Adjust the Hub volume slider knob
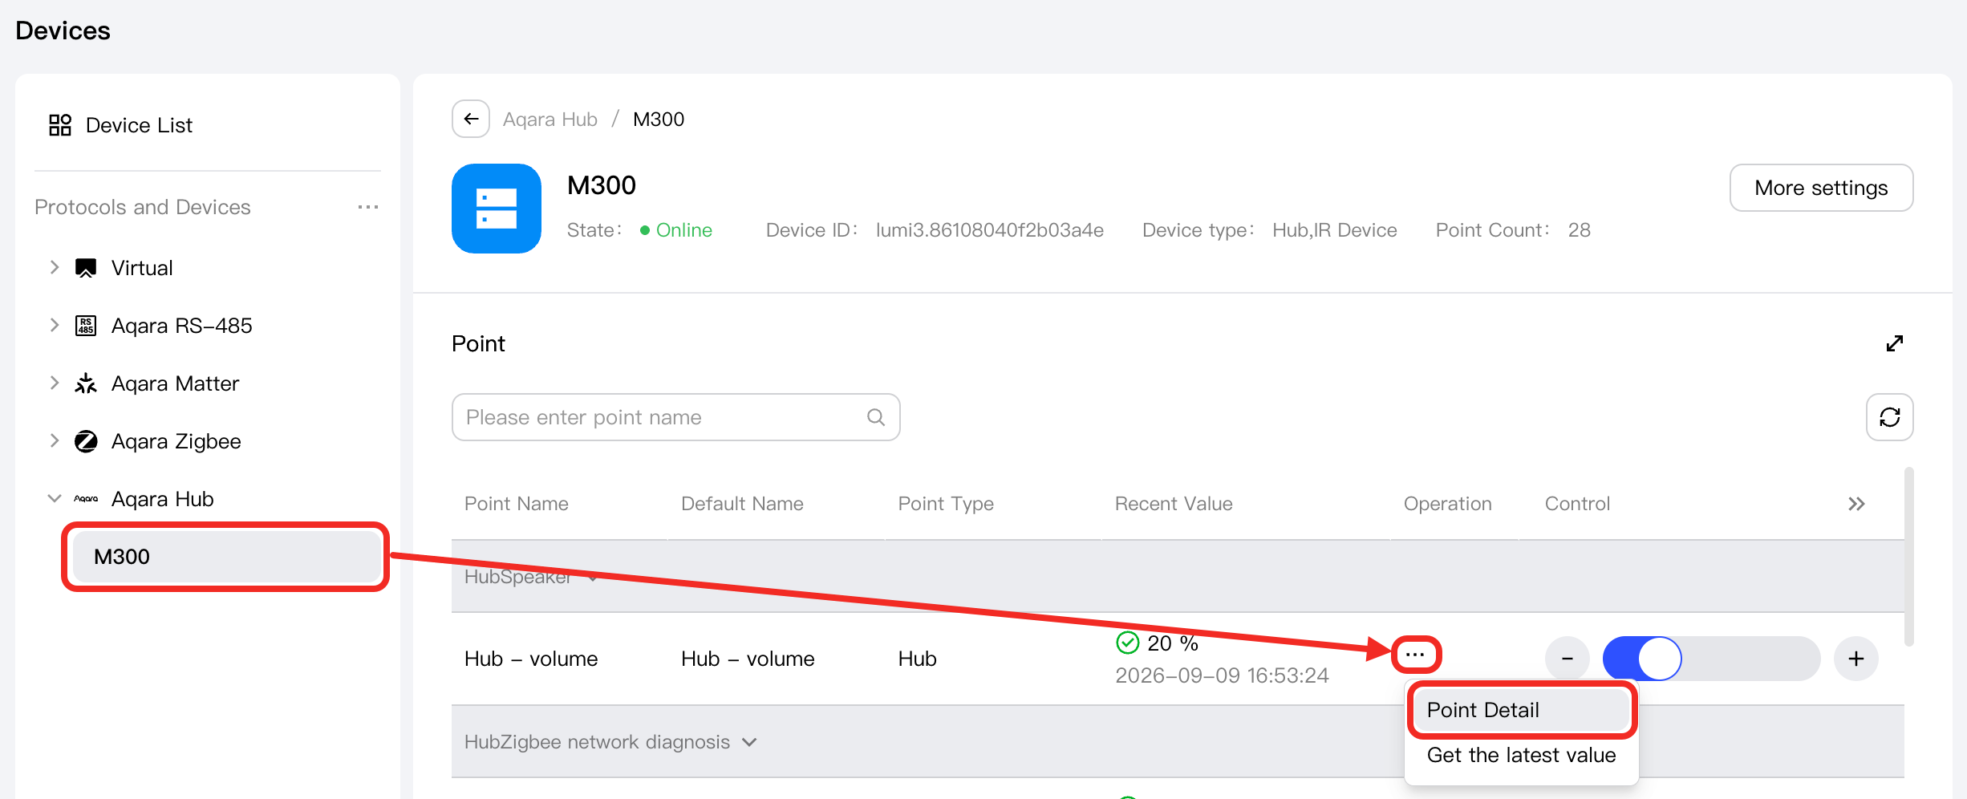Image resolution: width=1967 pixels, height=799 pixels. tap(1659, 659)
